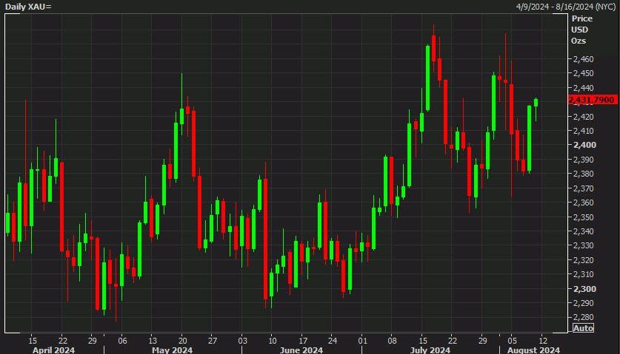This screenshot has height=354, width=620.
Task: Click the 27 date label in May
Action: [x=213, y=341]
